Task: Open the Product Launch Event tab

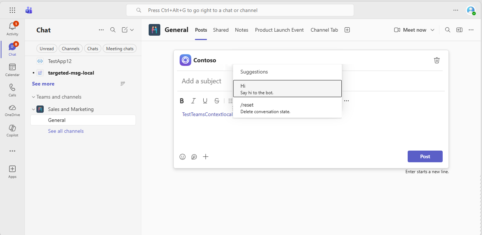Action: [279, 30]
